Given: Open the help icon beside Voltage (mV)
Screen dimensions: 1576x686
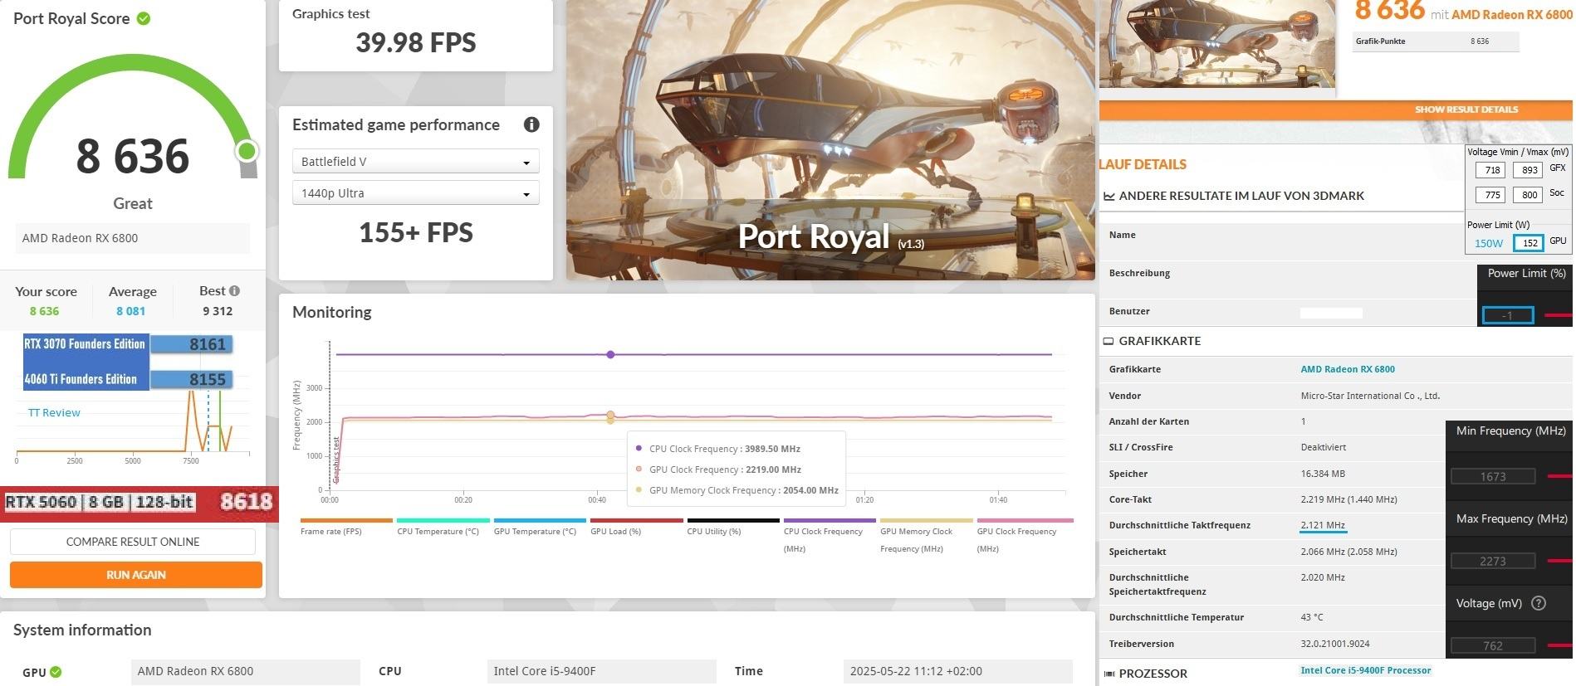Looking at the screenshot, I should (1538, 603).
